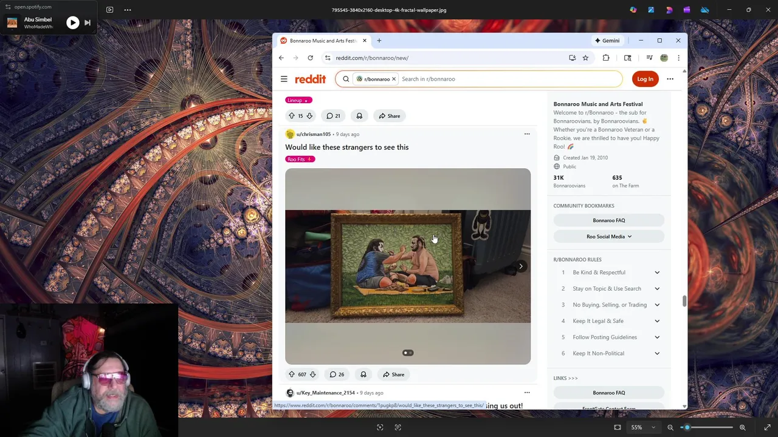
Task: Open Bonnaroo FAQ community bookmark
Action: coord(609,220)
